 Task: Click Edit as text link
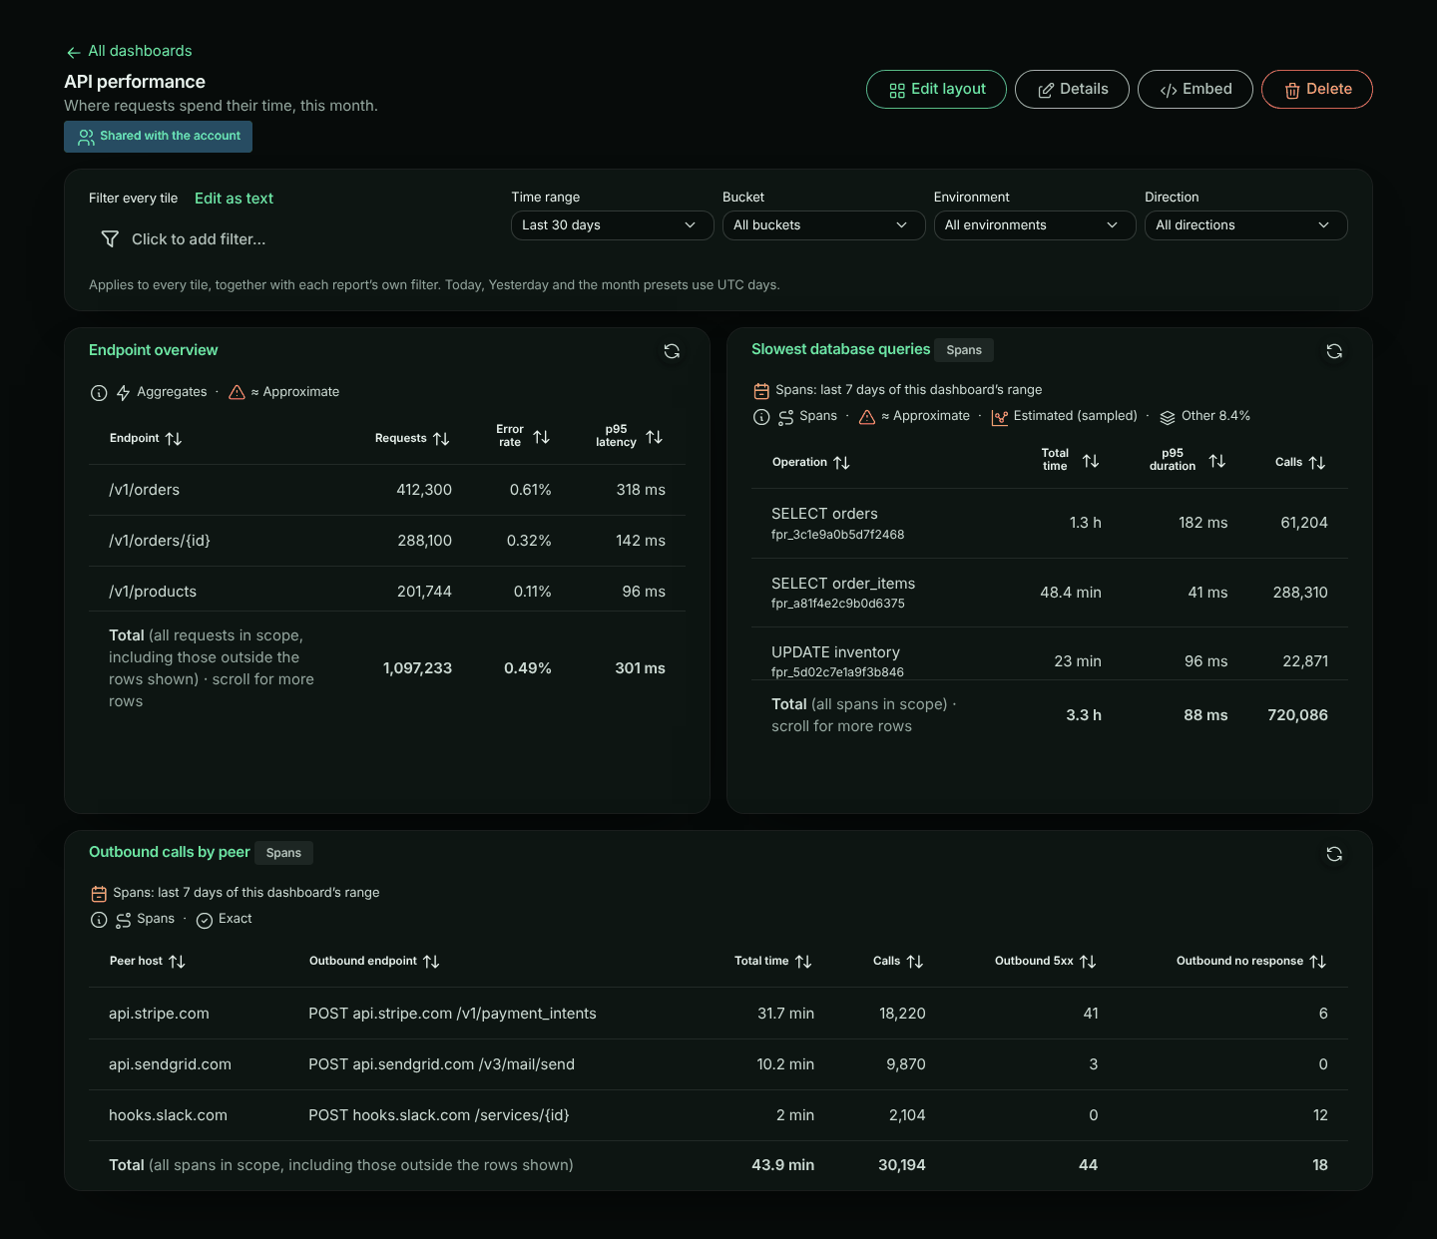(234, 199)
